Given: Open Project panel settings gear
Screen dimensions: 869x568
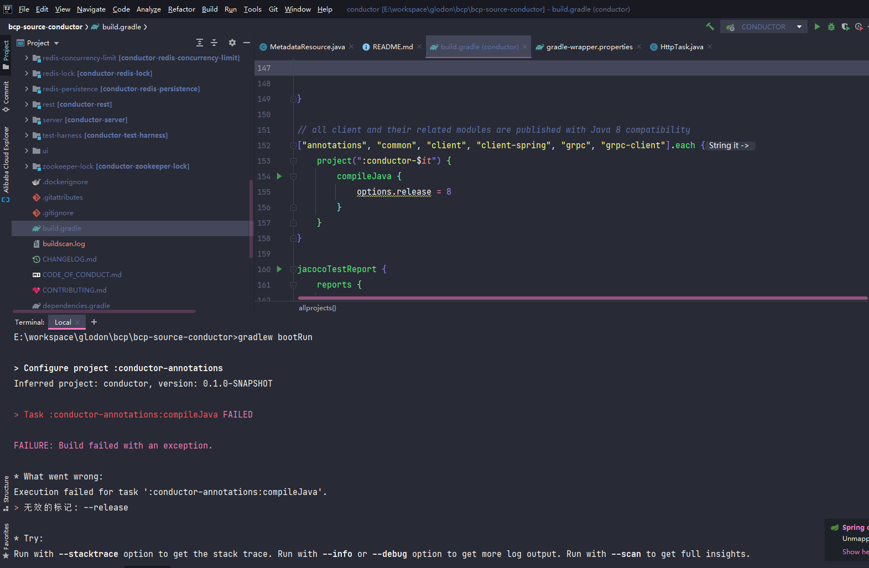Looking at the screenshot, I should pos(232,43).
